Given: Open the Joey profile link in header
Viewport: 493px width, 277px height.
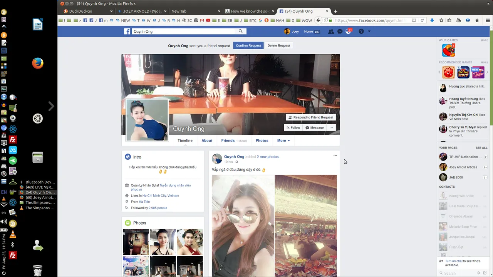Looking at the screenshot, I should coord(292,32).
